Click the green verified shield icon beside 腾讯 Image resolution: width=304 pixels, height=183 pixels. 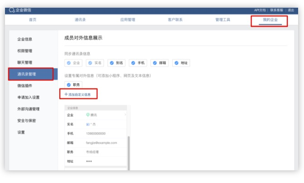(88, 115)
